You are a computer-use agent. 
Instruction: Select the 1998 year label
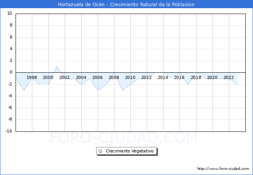pos(32,77)
